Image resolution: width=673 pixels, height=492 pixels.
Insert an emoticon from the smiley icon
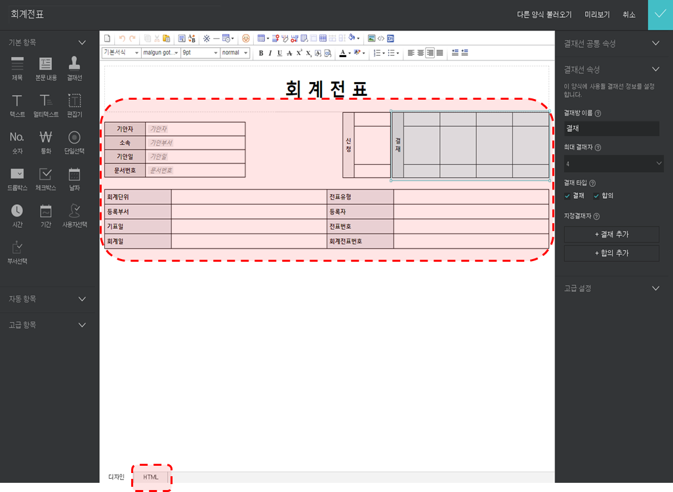coord(246,39)
